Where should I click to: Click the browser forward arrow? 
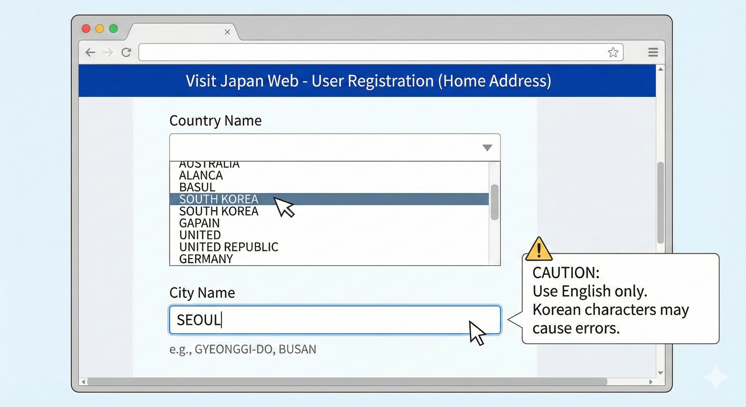pos(108,52)
